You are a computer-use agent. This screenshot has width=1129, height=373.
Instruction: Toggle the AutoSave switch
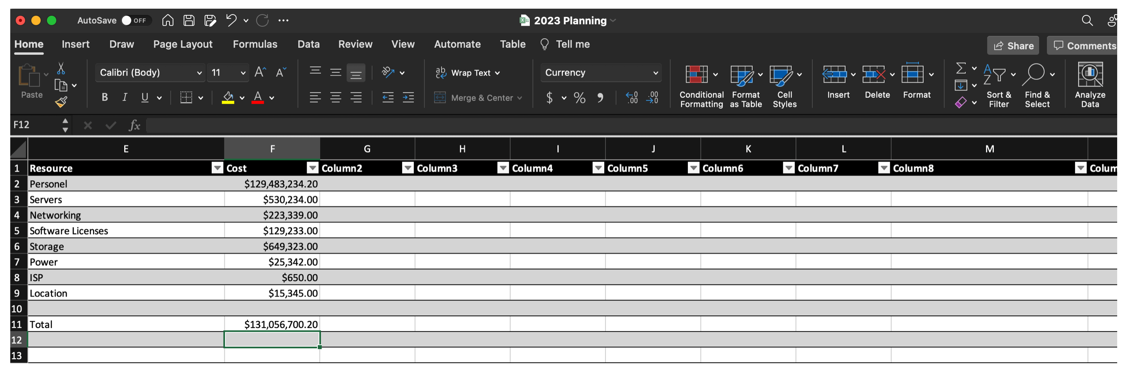click(x=134, y=21)
